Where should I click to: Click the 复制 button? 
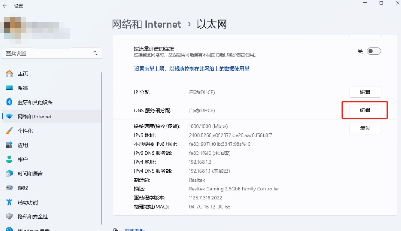(x=365, y=128)
